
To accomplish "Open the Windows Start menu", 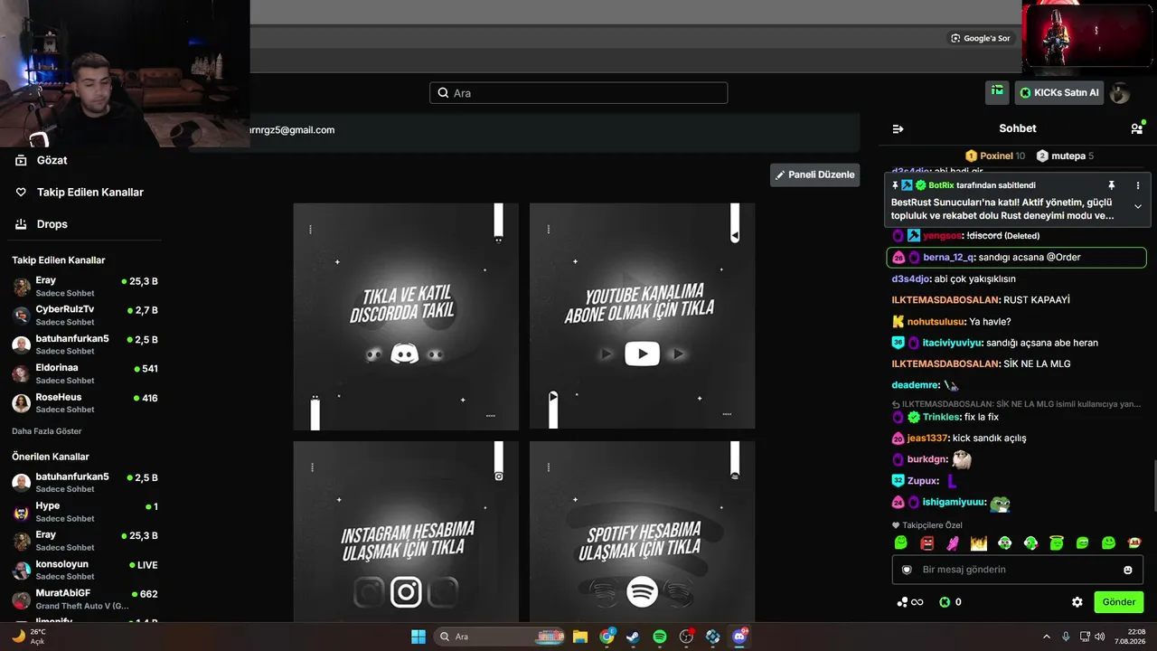I will coord(419,637).
